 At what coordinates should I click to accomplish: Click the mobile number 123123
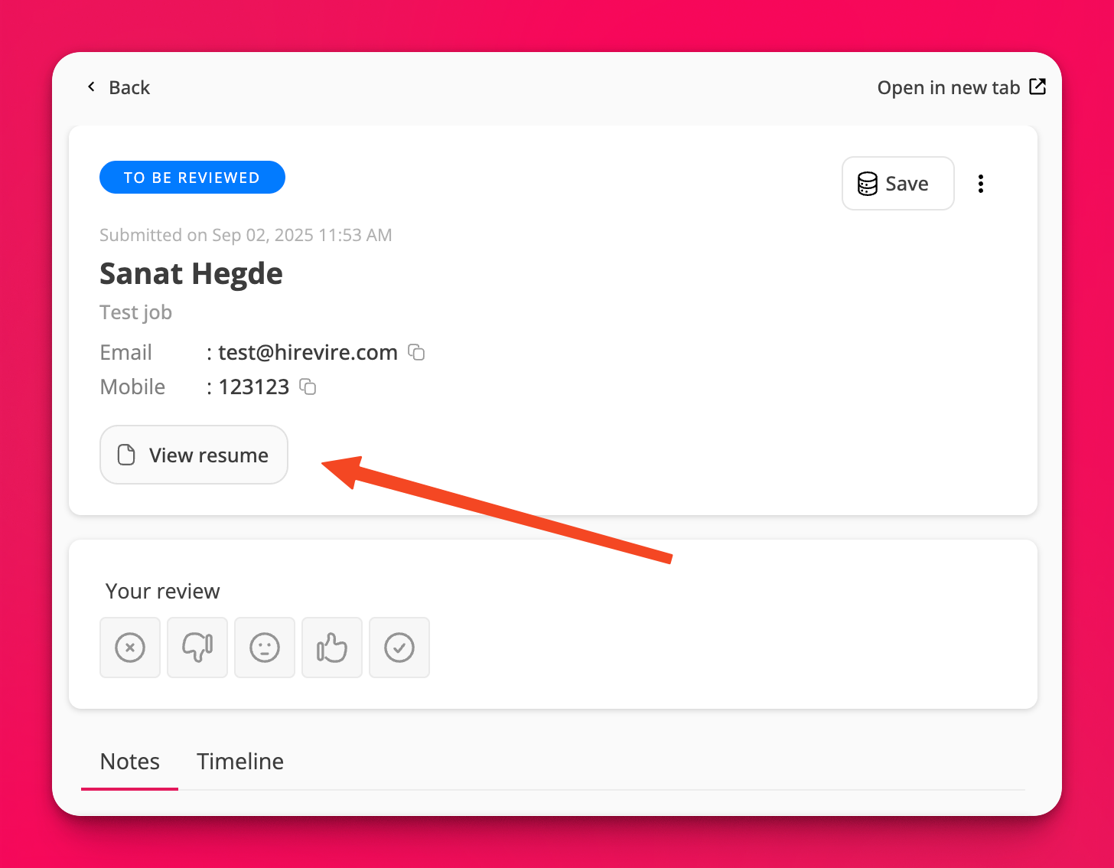[254, 387]
